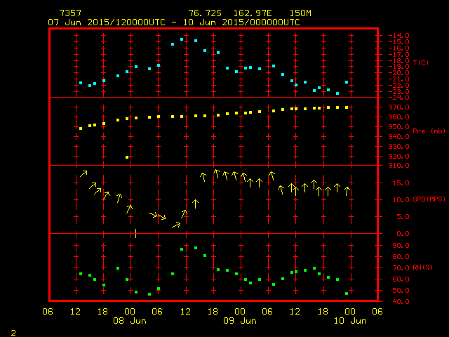The image size is (449, 337).
Task: Click station ID 7357 in the header
Action: tap(69, 13)
